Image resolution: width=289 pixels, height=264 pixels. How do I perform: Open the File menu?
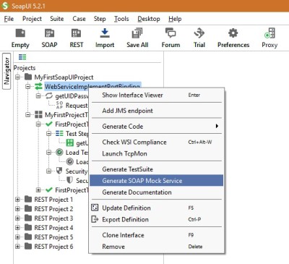[x=9, y=19]
